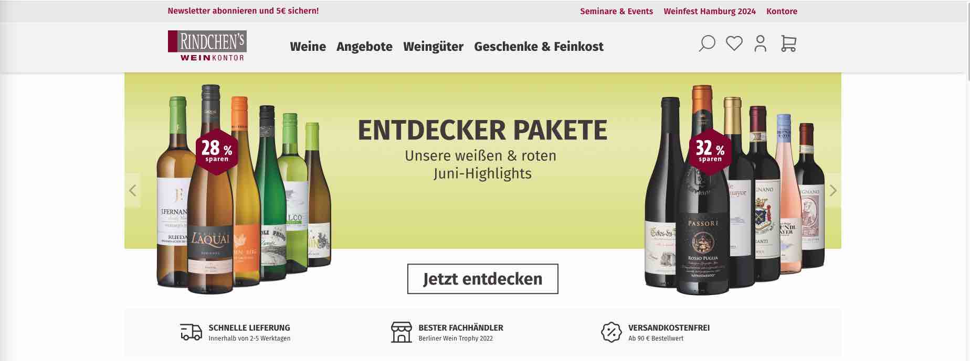
Task: Open the user account icon
Action: coord(760,43)
